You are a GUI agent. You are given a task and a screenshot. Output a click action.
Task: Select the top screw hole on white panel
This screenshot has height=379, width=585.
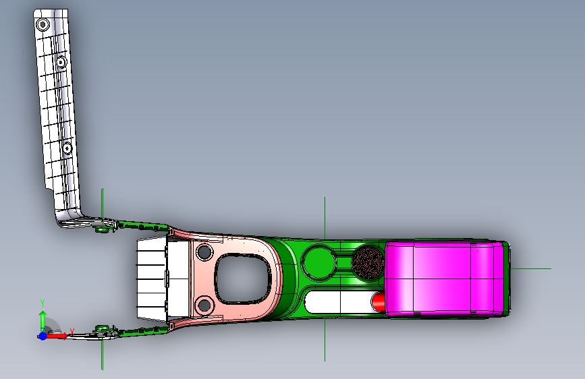43,25
